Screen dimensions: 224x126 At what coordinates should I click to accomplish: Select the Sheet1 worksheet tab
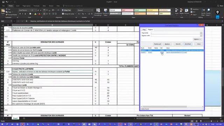point(15,118)
